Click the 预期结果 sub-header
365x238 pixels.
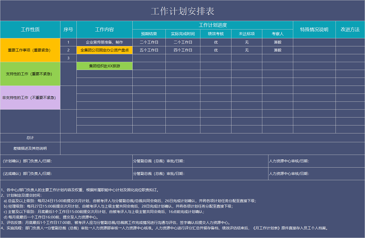click(x=149, y=34)
